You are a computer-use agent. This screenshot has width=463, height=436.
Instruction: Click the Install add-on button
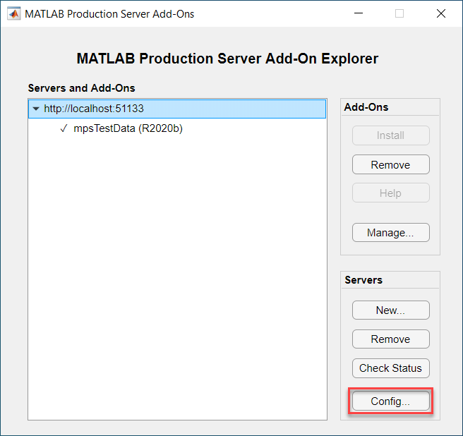(391, 135)
